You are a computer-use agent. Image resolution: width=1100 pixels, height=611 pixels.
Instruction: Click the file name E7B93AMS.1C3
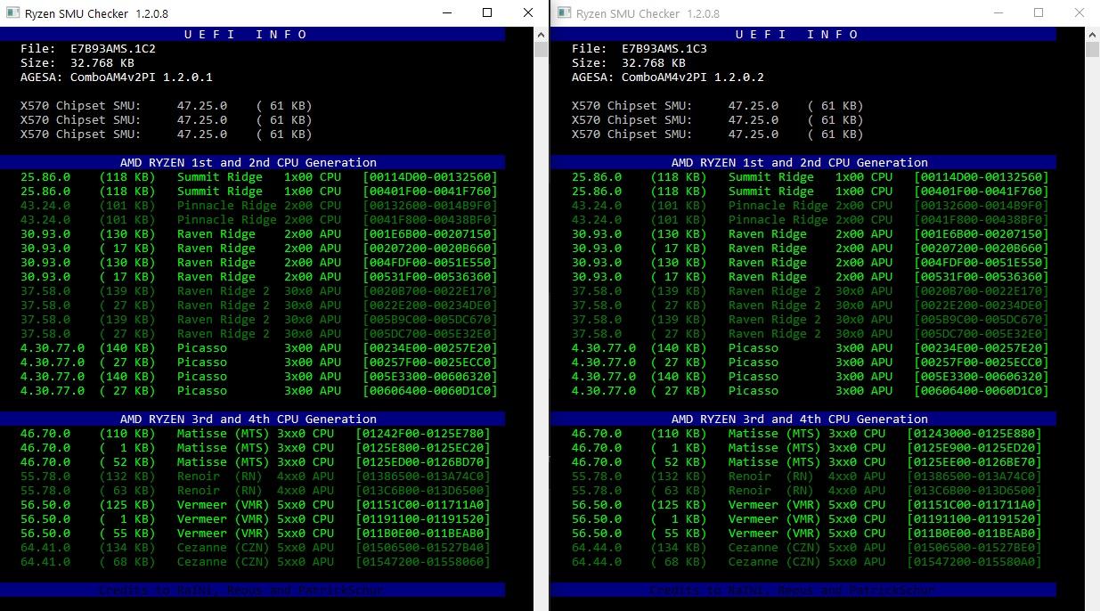[664, 48]
